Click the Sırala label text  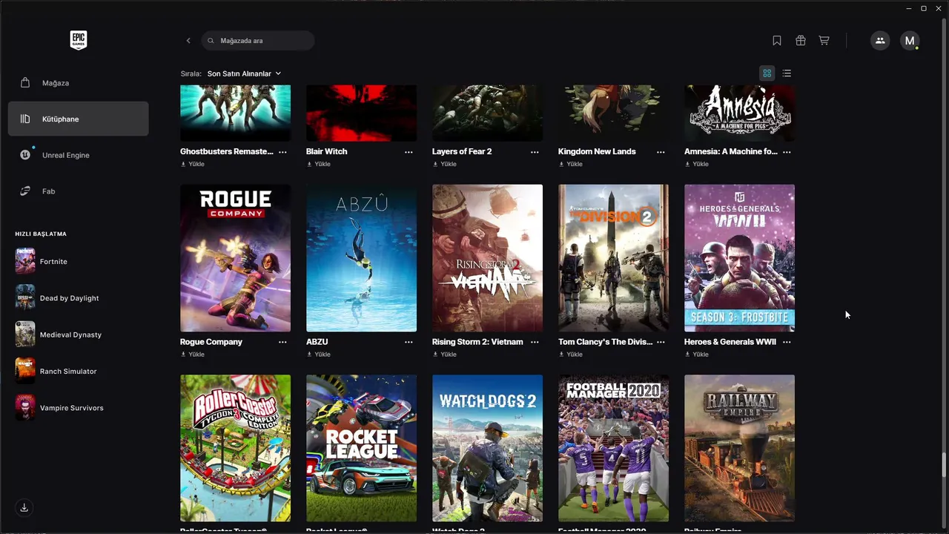click(191, 73)
